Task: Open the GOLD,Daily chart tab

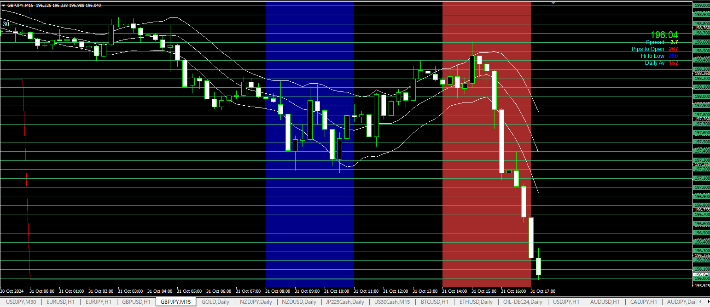Action: [x=215, y=302]
